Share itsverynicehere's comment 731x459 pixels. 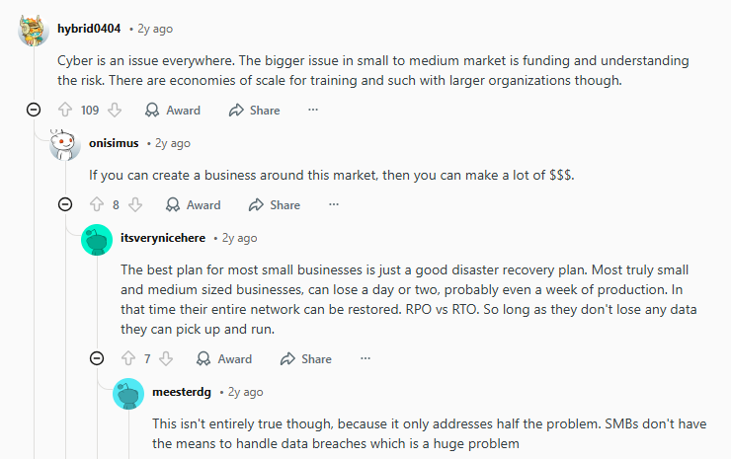[x=306, y=359]
